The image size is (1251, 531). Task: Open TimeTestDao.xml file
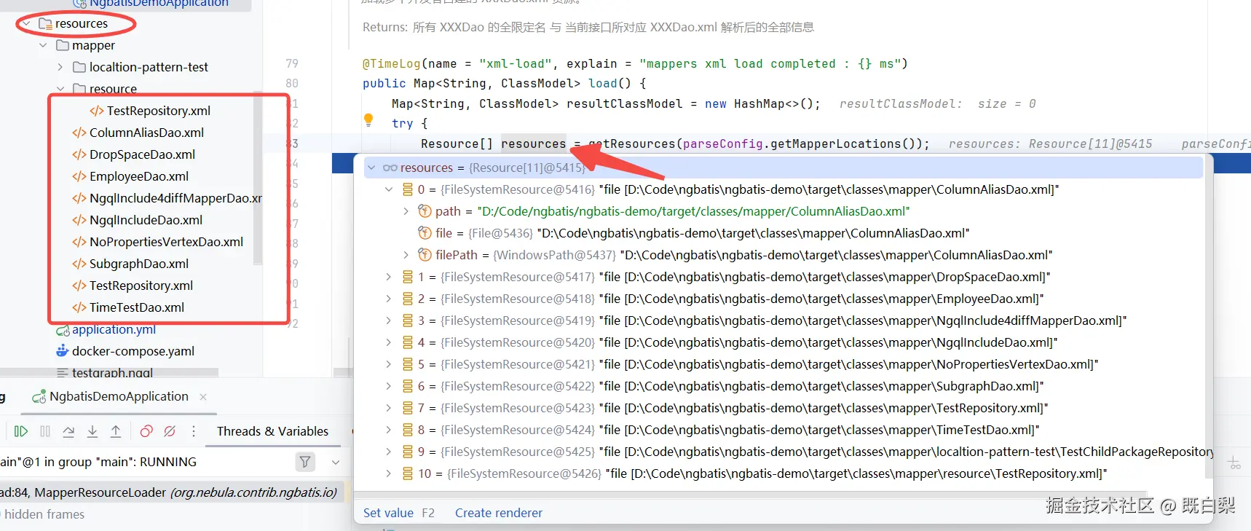137,307
